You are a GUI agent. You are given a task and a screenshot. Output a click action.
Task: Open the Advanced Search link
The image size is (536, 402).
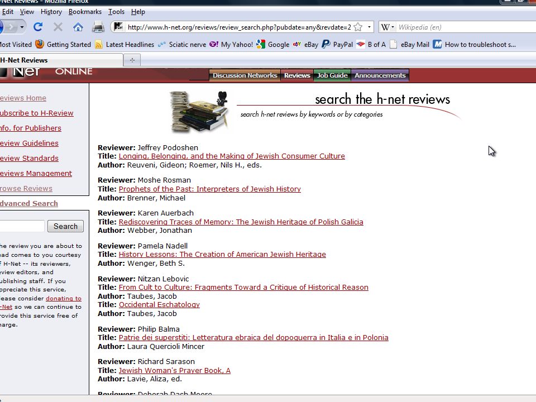click(28, 203)
